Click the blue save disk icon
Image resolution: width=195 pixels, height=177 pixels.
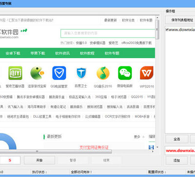coord(151,147)
